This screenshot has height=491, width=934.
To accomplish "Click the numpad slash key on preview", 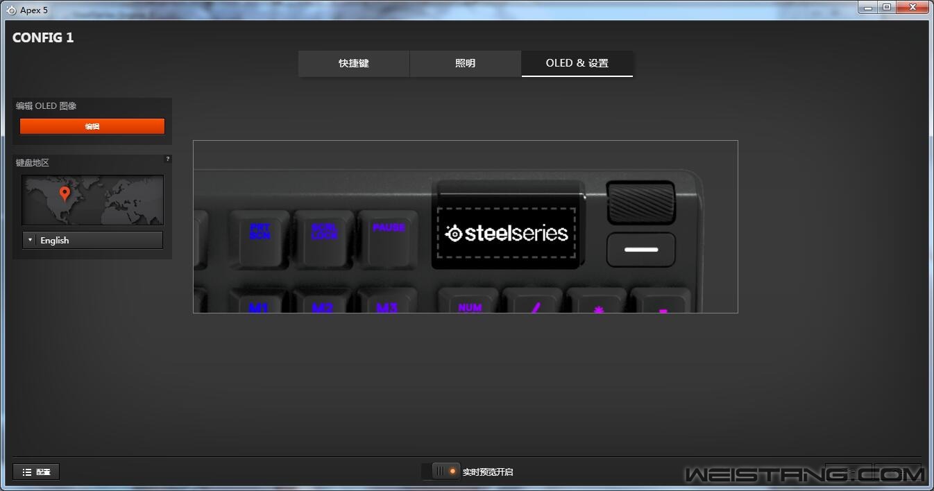I will (533, 300).
